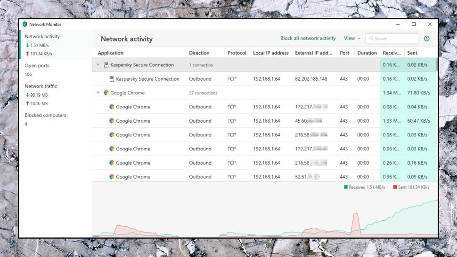Click the 0.09 KB/s sent value
The height and width of the screenshot is (257, 457).
pos(417,177)
